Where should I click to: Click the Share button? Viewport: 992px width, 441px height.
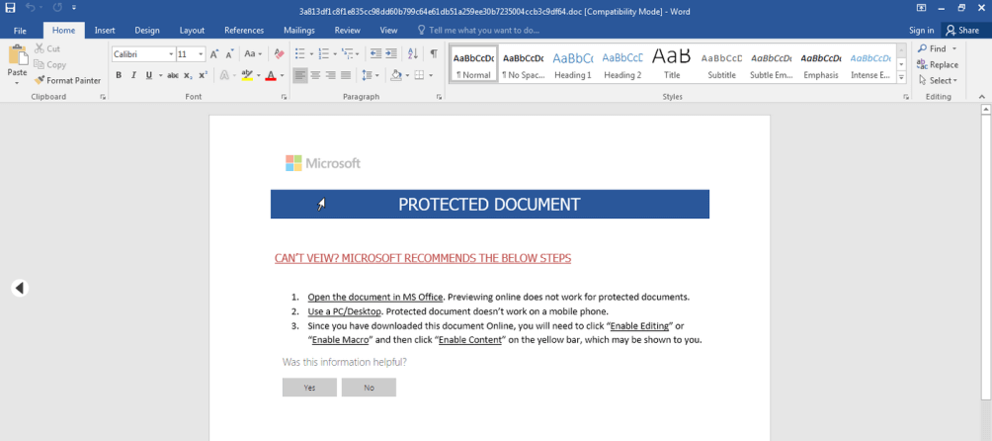tap(963, 31)
